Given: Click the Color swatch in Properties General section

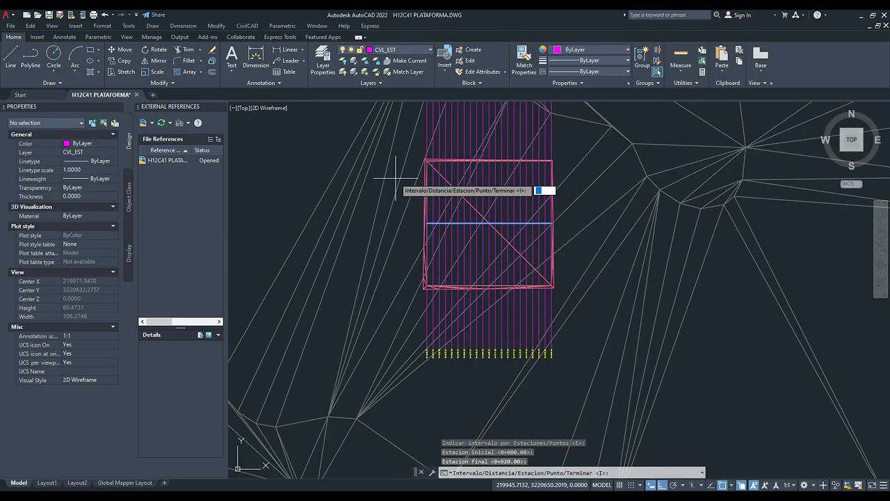Looking at the screenshot, I should pos(67,143).
